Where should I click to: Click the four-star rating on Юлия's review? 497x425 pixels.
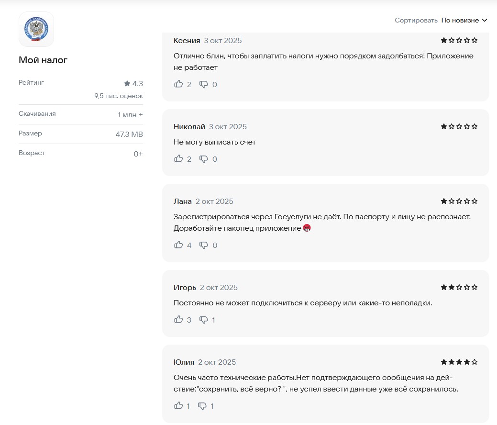click(x=459, y=362)
